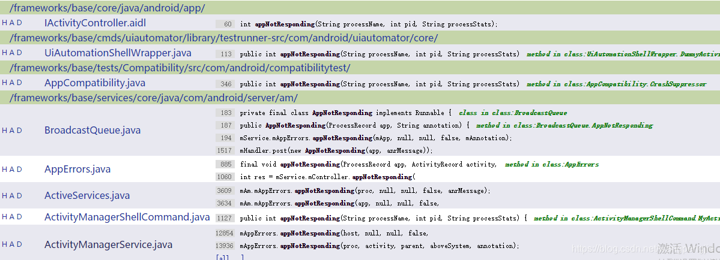Open the /frameworks/base/core/java/android/app/ directory link
720x260 pixels.
(107, 8)
